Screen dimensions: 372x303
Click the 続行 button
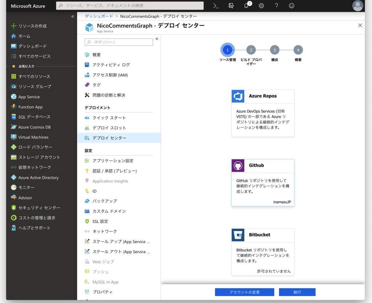click(297, 292)
